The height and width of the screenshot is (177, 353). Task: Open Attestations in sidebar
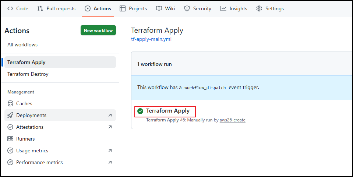coord(60,127)
